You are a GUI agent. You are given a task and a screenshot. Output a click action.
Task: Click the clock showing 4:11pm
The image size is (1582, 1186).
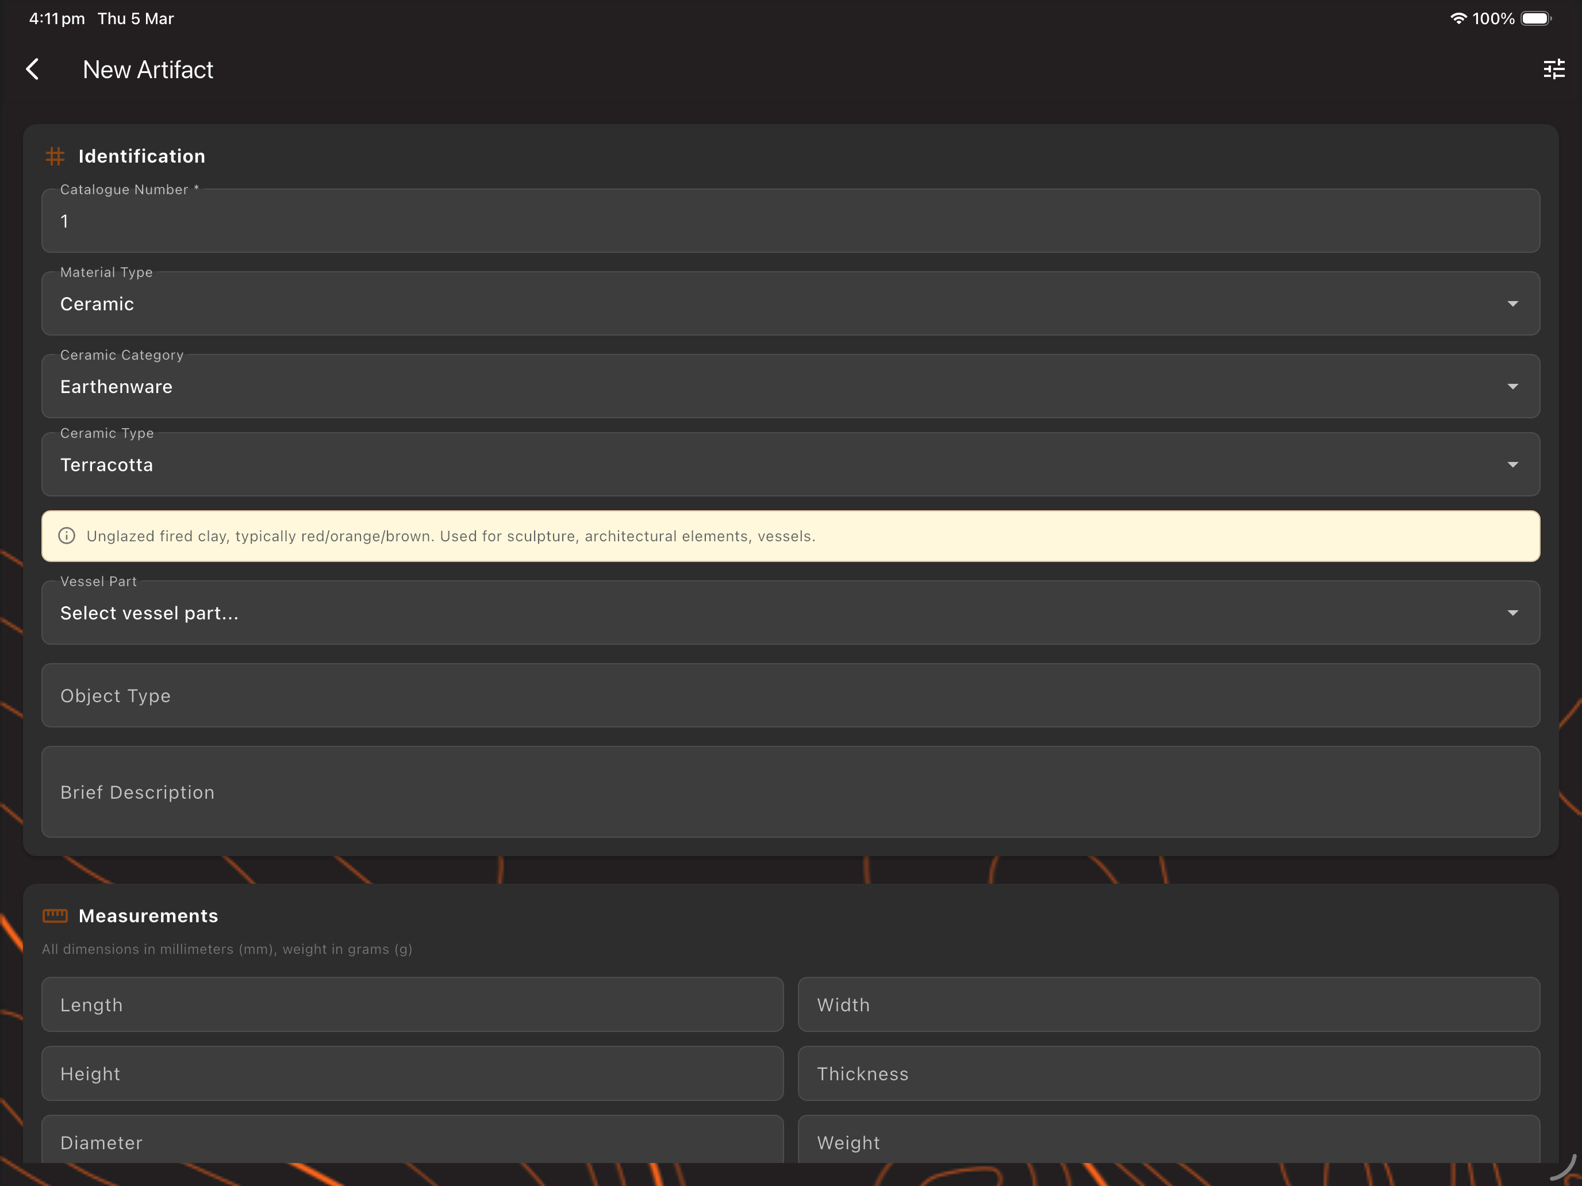[x=55, y=18]
